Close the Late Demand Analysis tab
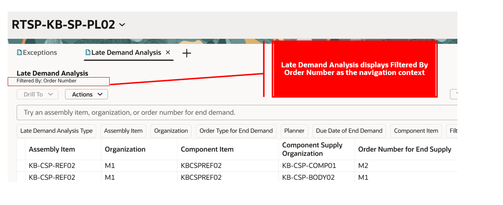 167,52
